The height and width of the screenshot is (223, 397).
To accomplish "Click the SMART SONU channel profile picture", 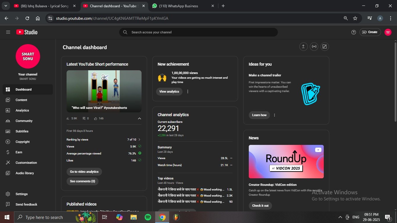I will 28,56.
